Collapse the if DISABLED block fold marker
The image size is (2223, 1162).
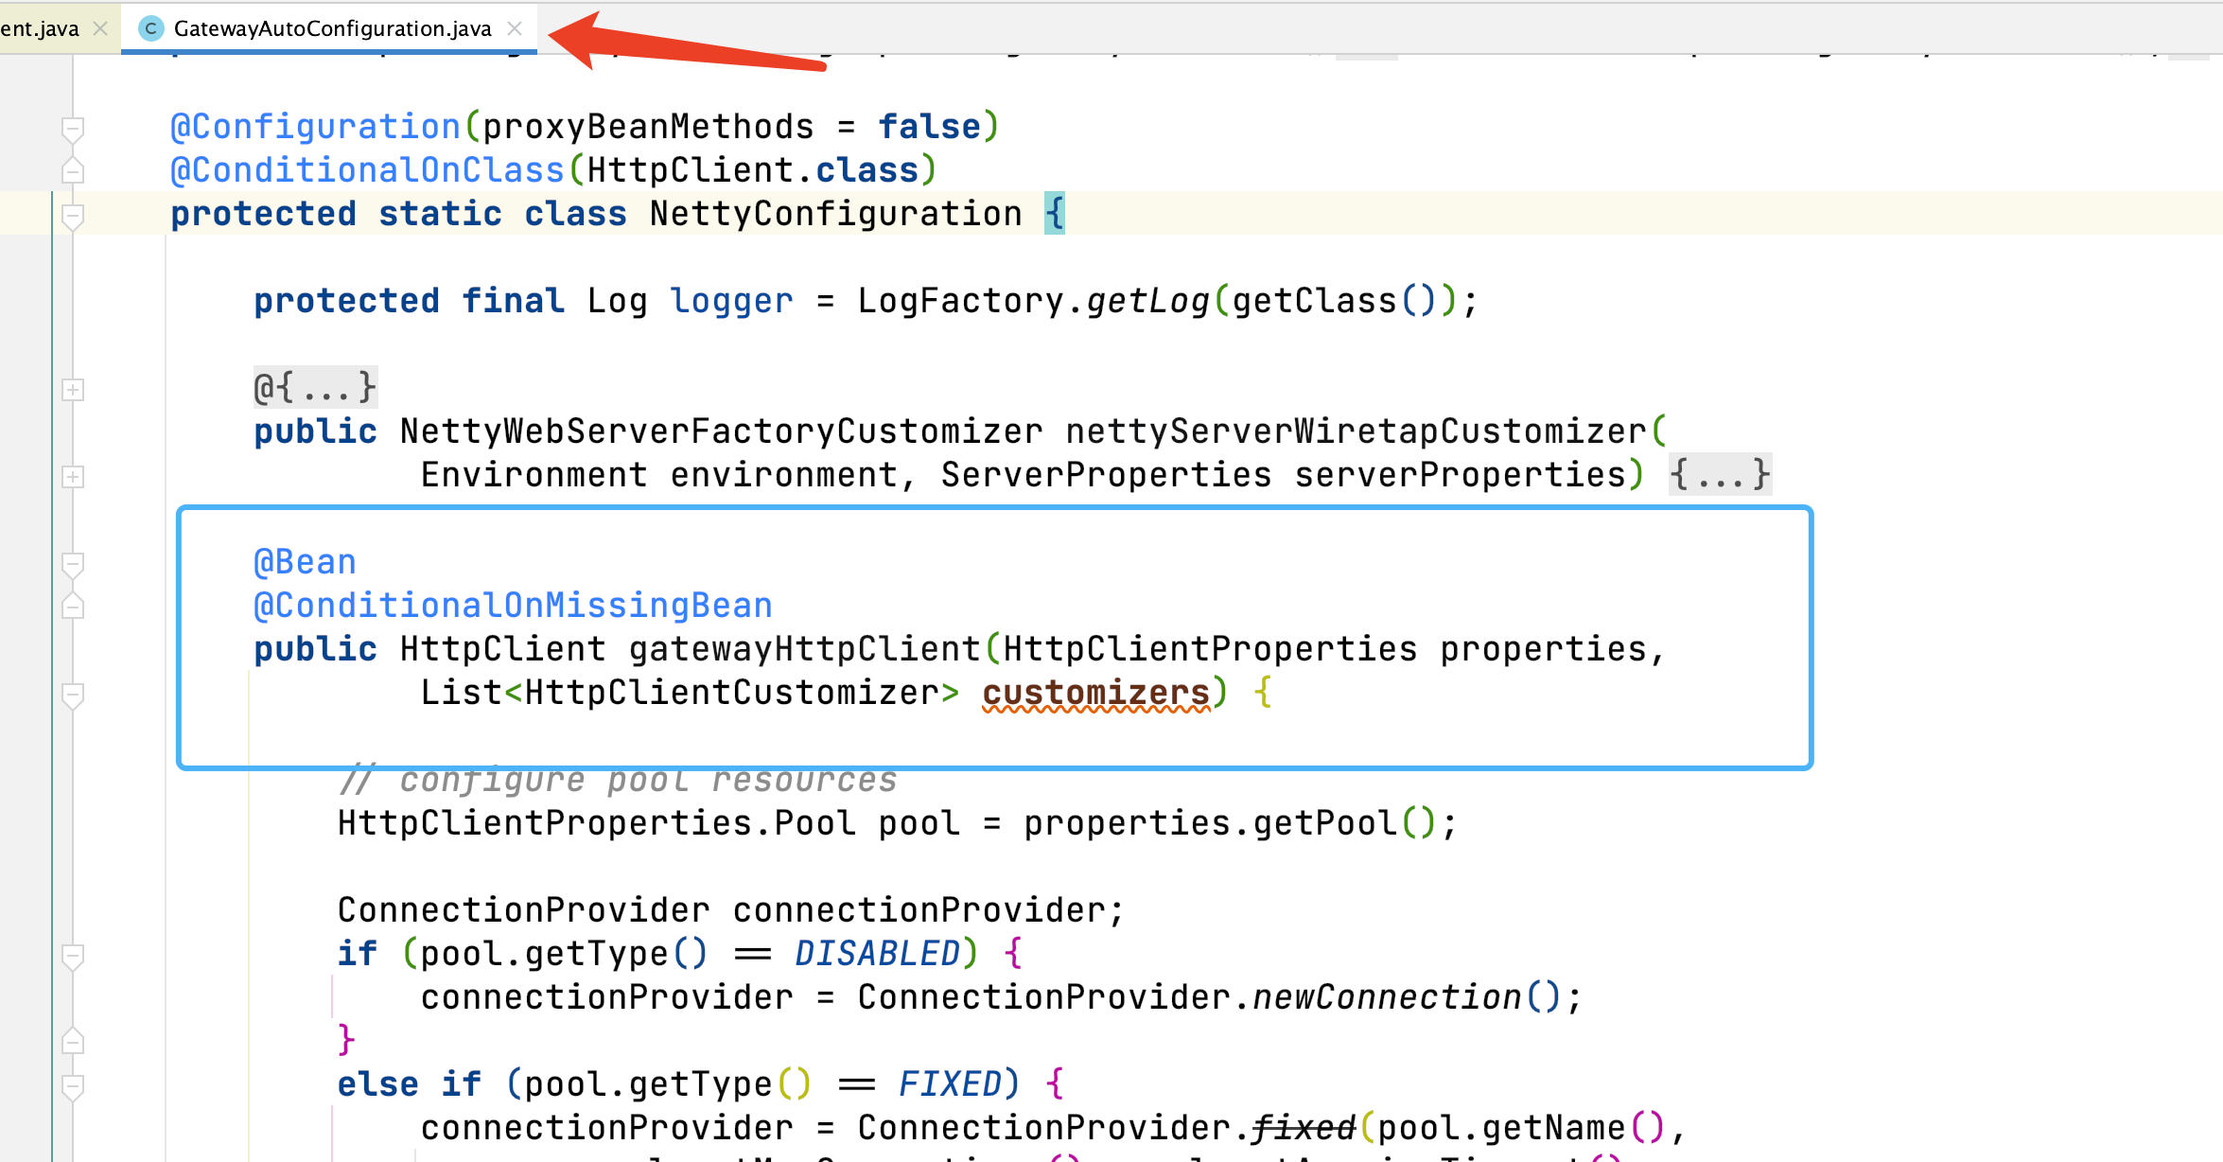pyautogui.click(x=73, y=955)
